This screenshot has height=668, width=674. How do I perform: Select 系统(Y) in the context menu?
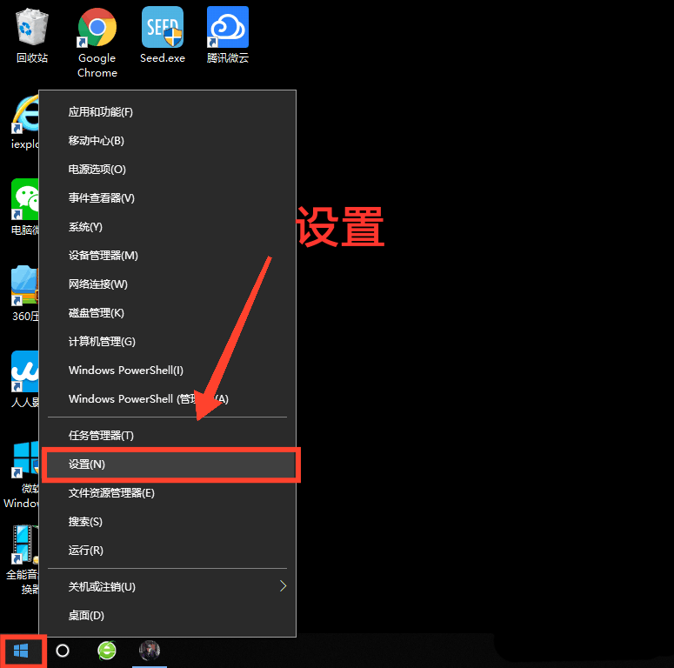[x=167, y=227]
